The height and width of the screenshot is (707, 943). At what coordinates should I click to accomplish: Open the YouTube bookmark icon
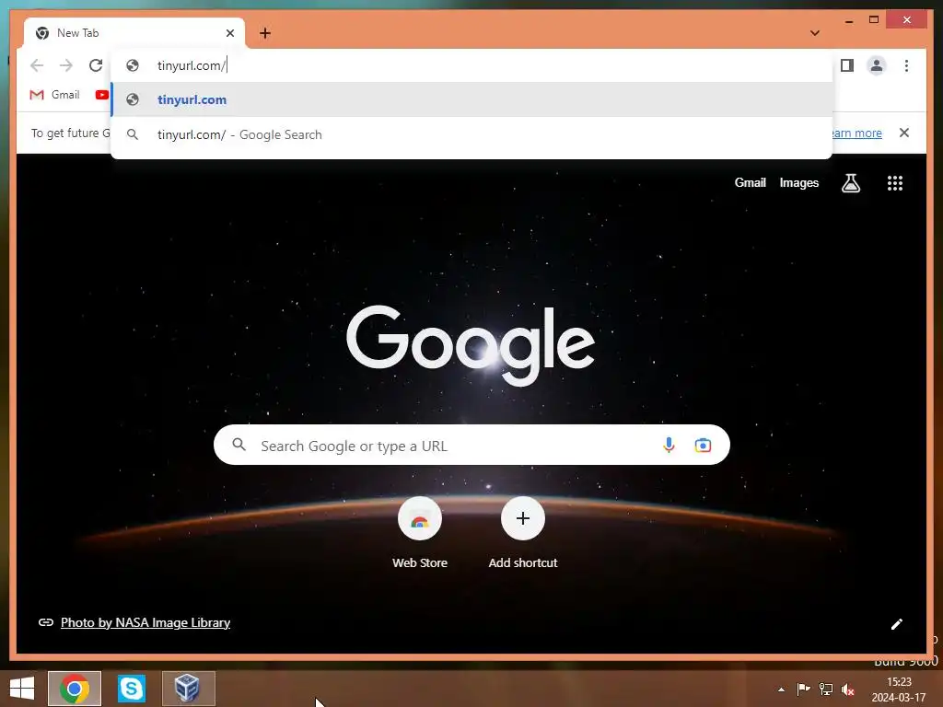pos(101,95)
